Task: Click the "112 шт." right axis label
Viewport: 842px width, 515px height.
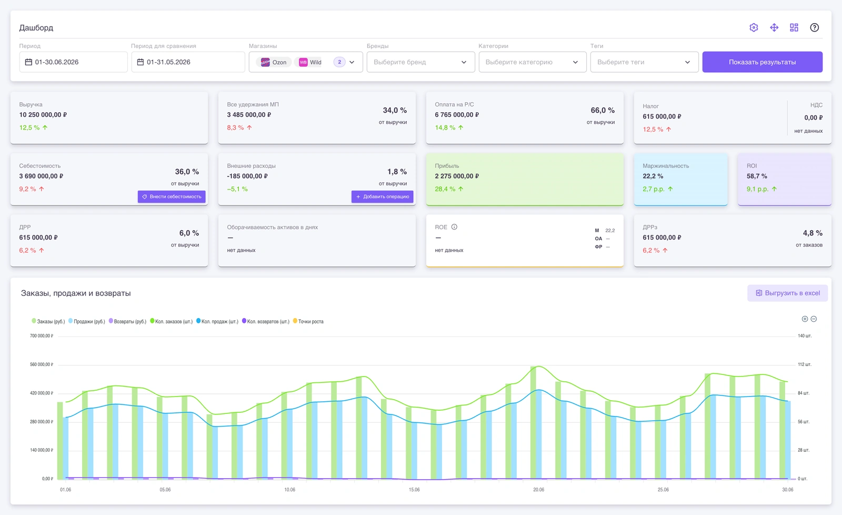Action: 805,364
